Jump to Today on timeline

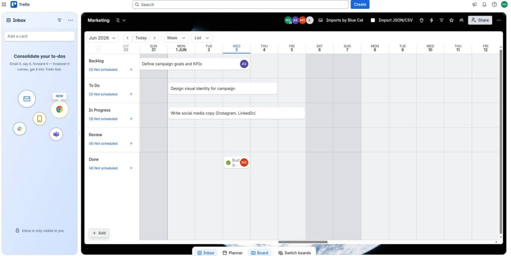(x=141, y=38)
